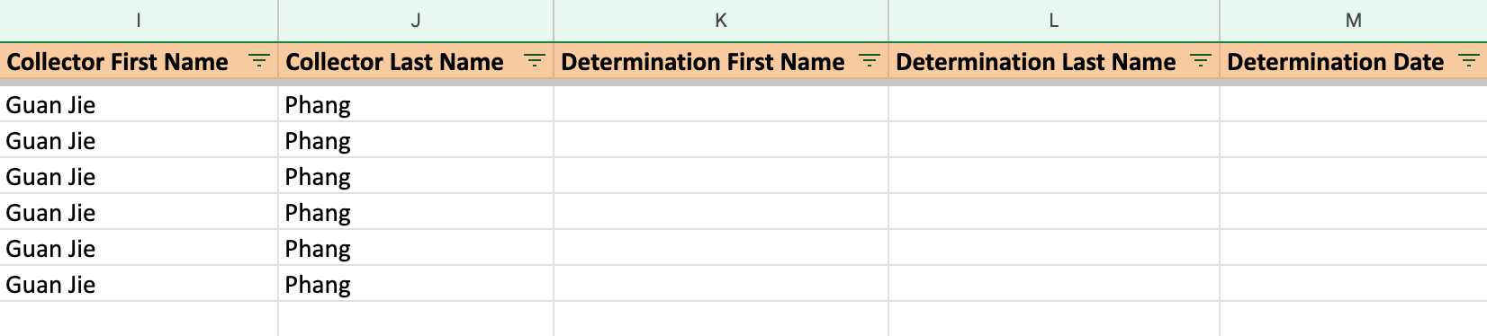The image size is (1487, 336).
Task: Select third Guan Jie cell in column I
Action: point(139,176)
